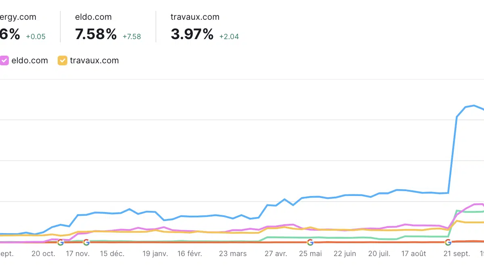Click the 3.97% visibility value
Image resolution: width=484 pixels, height=271 pixels.
point(192,35)
